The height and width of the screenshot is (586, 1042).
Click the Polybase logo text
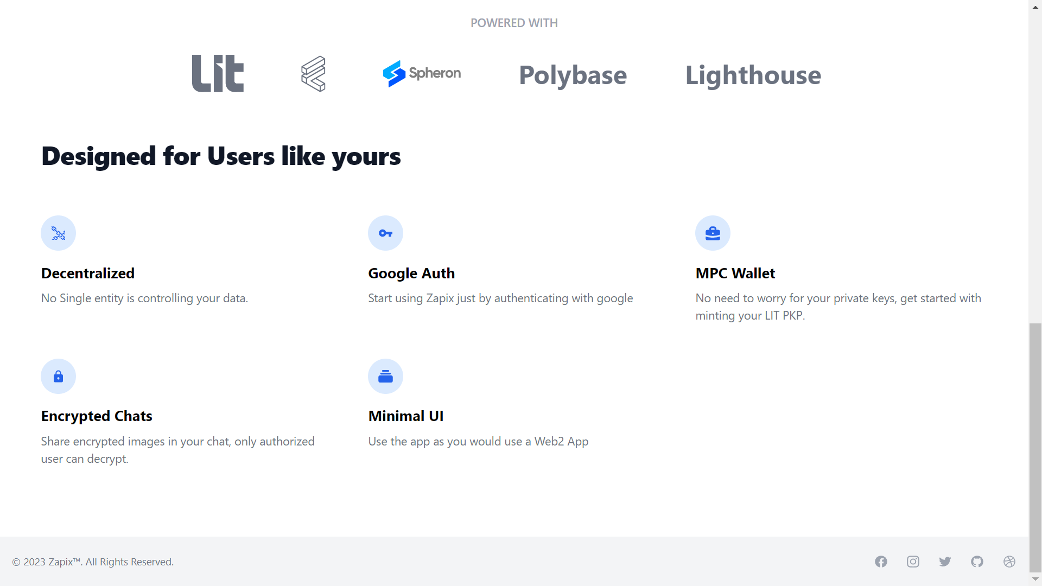point(573,75)
